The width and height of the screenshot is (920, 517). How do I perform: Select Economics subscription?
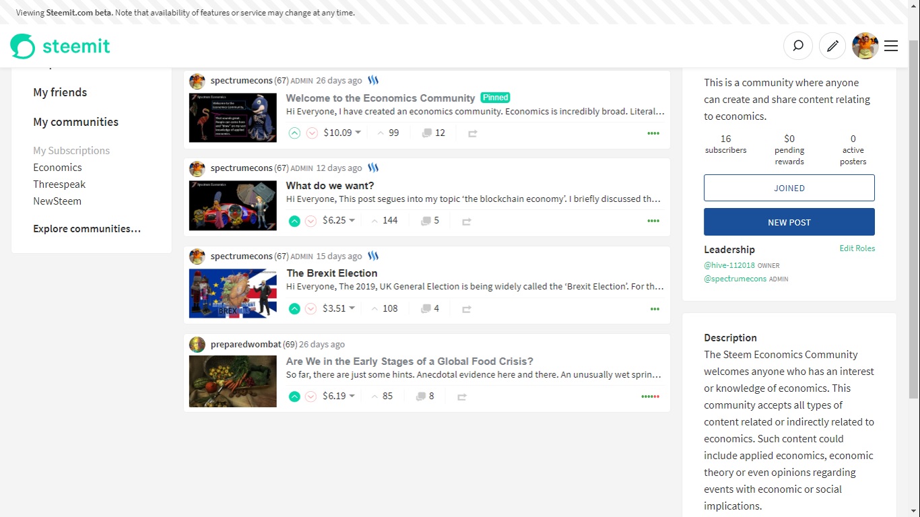tap(57, 168)
